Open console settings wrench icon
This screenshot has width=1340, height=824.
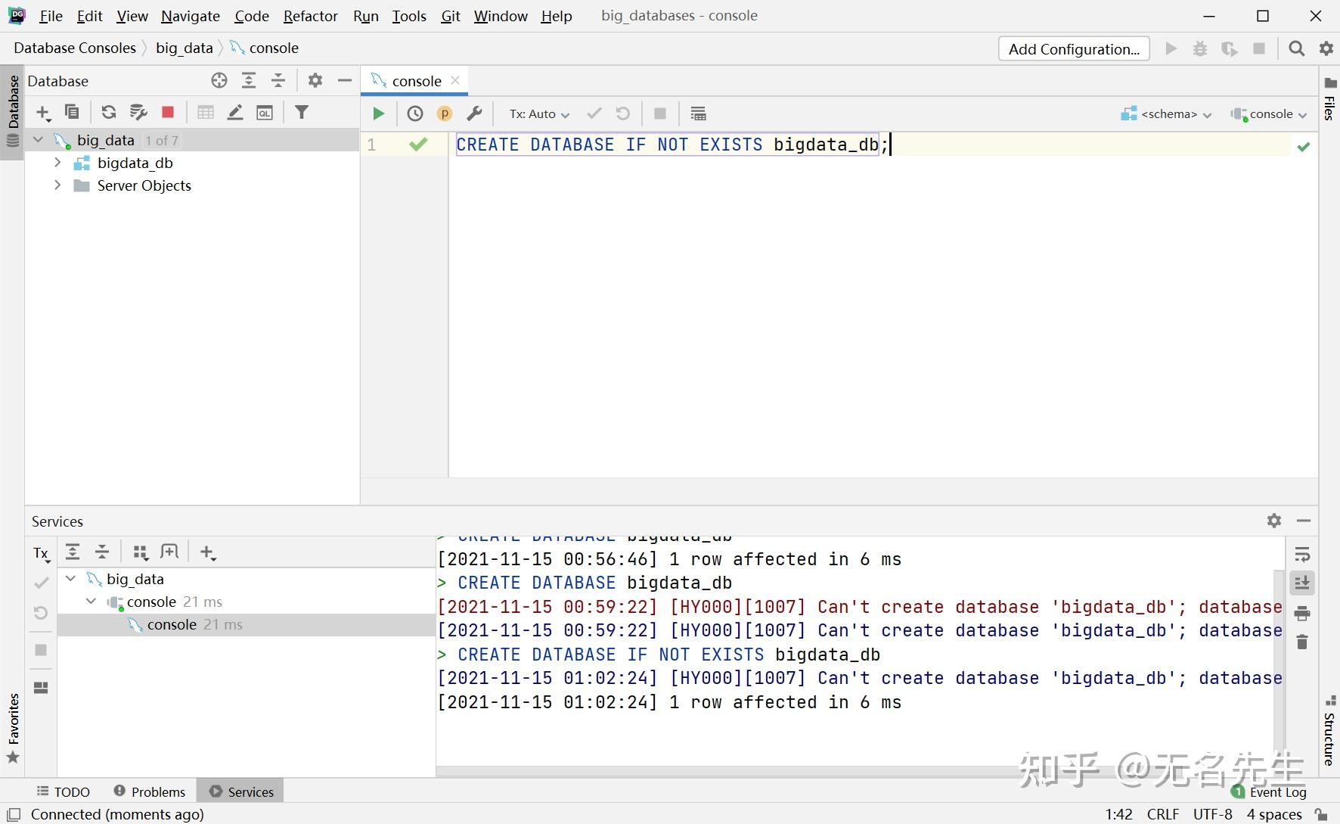pyautogui.click(x=474, y=113)
